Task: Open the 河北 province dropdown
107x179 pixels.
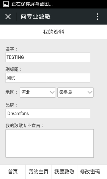Action: point(38,92)
